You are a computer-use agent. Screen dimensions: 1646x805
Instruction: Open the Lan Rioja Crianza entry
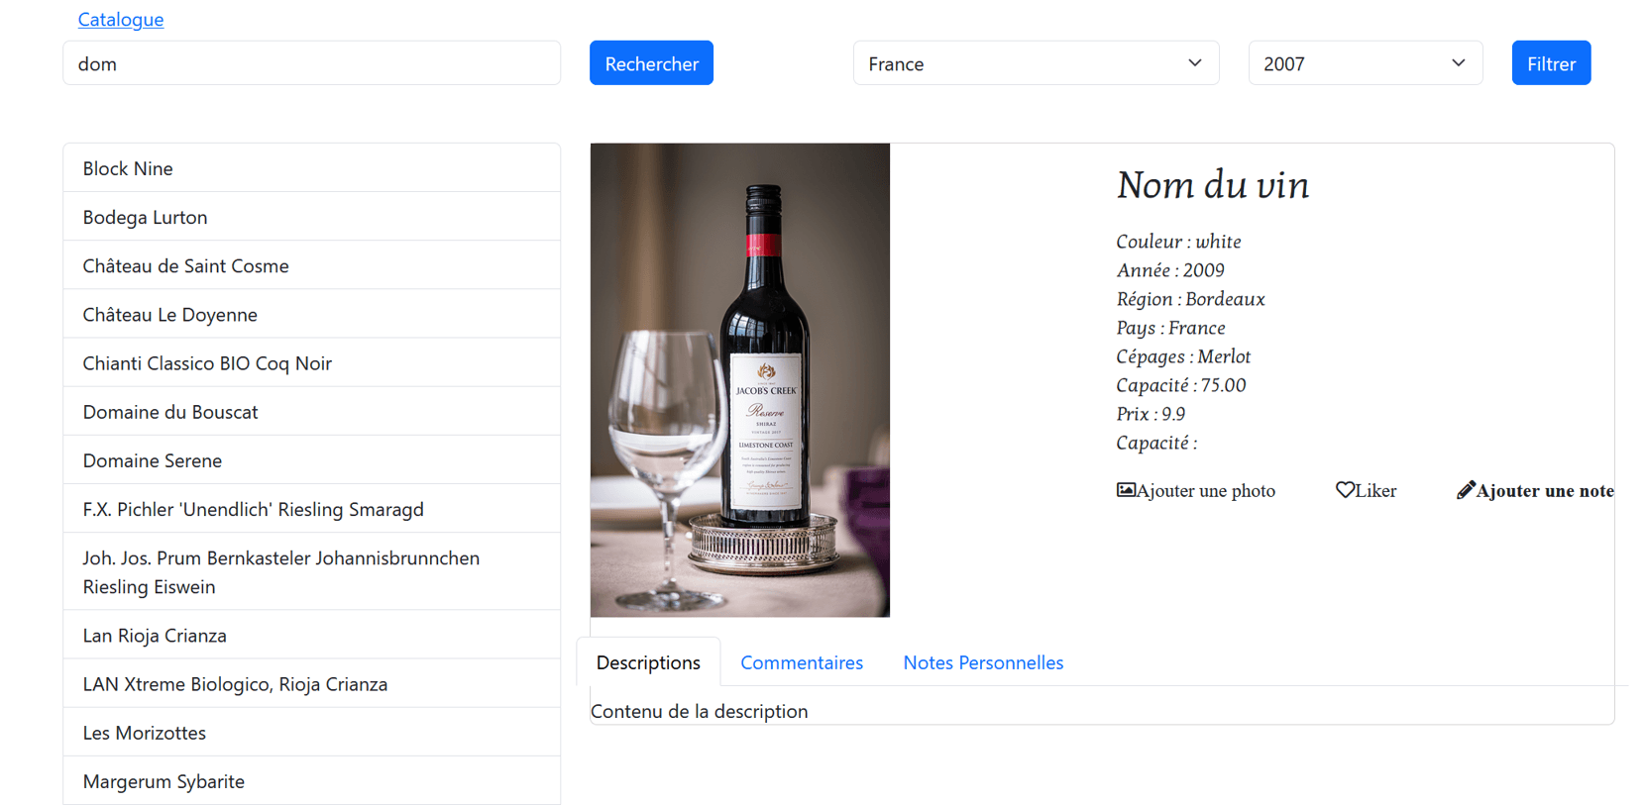click(311, 636)
